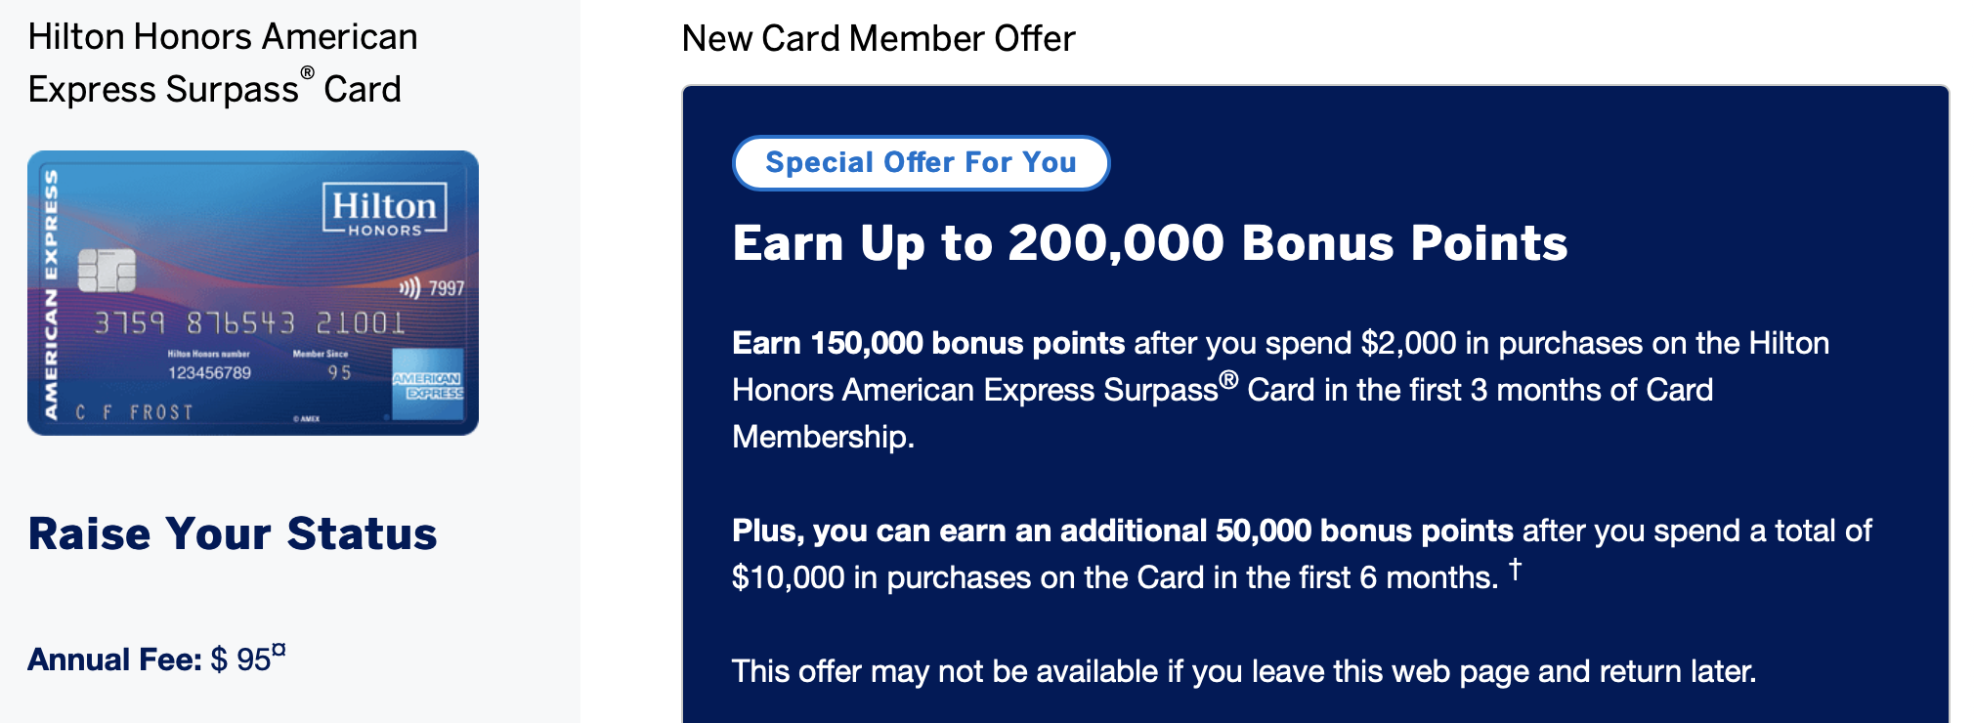Click the dagger footnote after 6 months
The image size is (1974, 723).
[1515, 569]
